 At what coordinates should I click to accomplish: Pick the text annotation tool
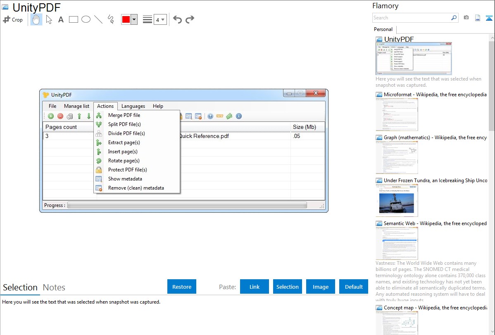[x=61, y=19]
